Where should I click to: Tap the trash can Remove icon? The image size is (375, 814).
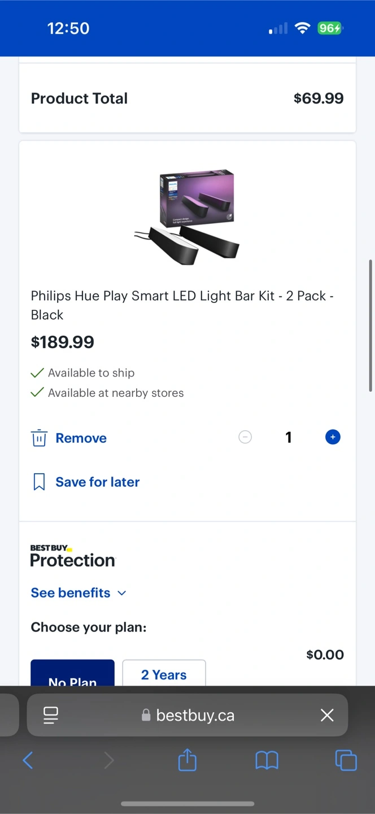point(39,438)
